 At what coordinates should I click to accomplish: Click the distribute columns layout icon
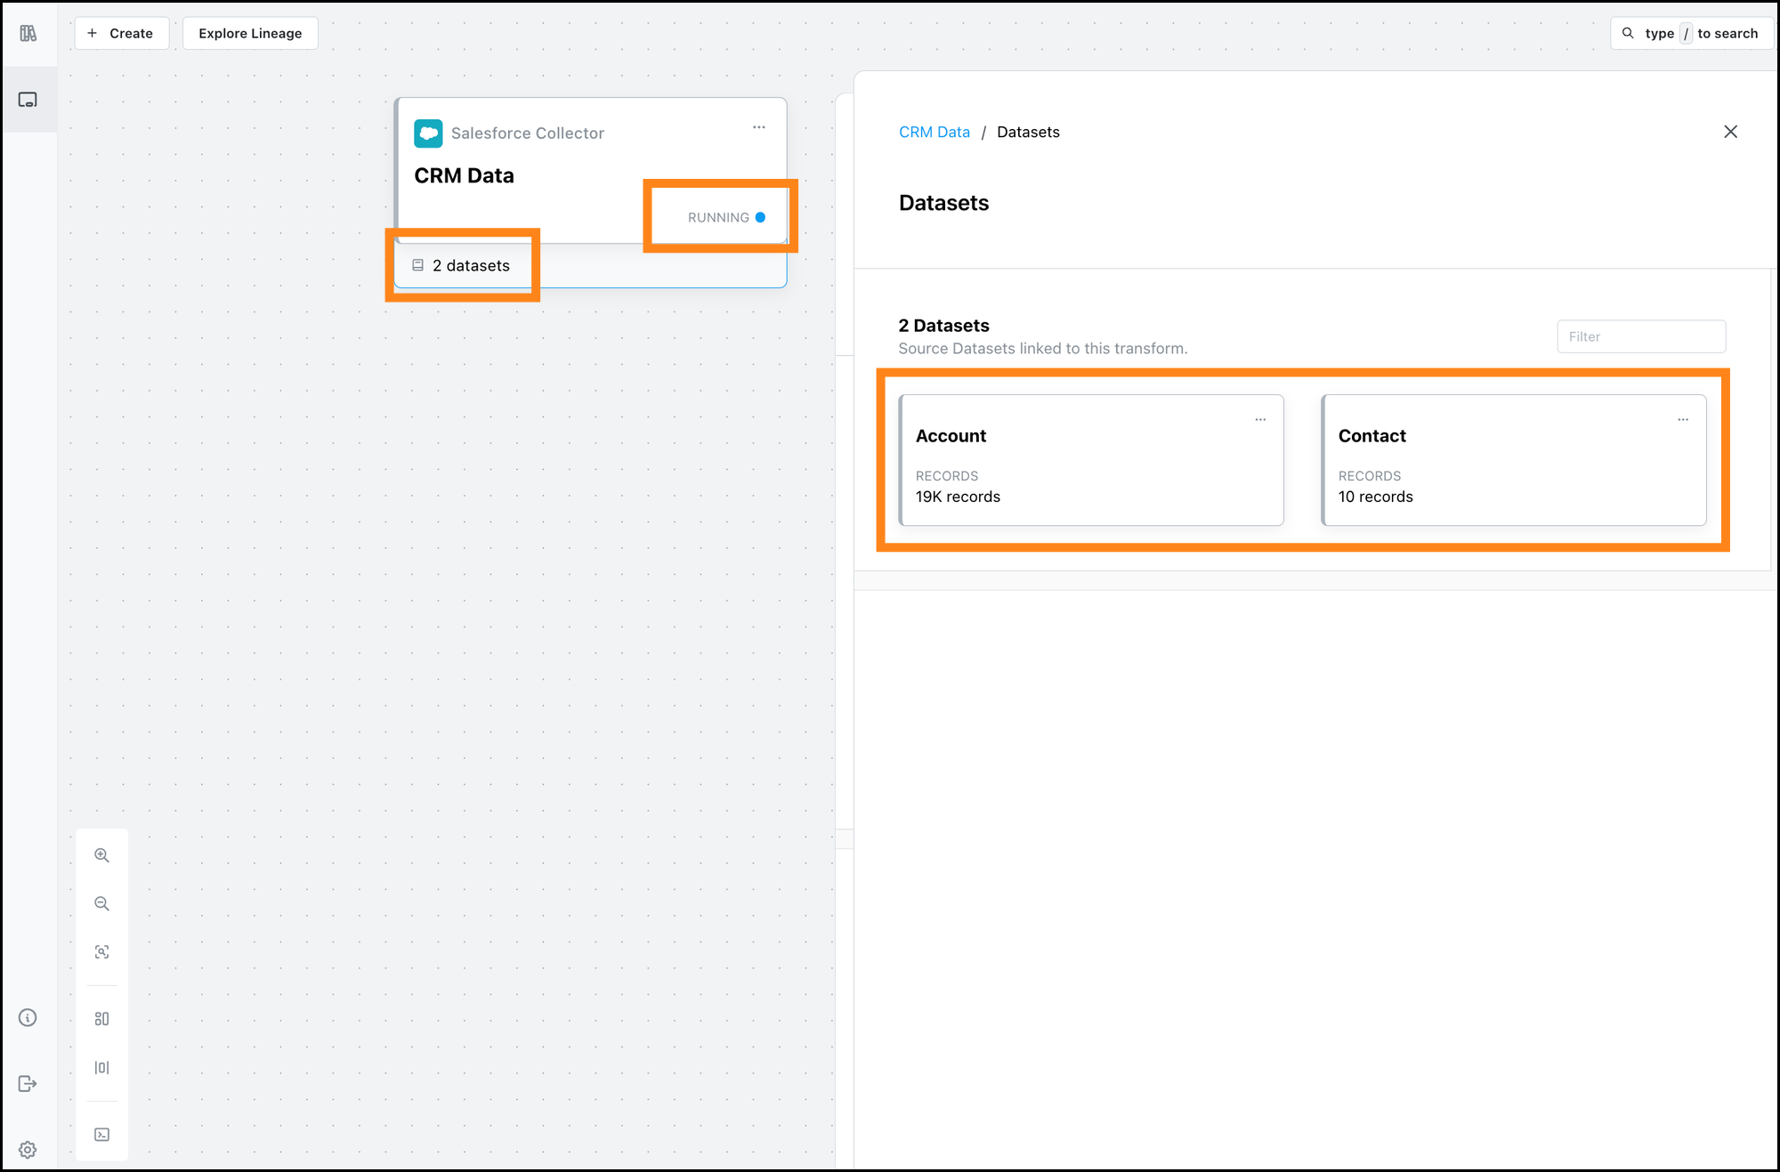pyautogui.click(x=102, y=1067)
